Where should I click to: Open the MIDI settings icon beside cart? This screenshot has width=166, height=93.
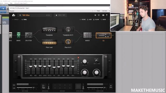click(x=99, y=15)
